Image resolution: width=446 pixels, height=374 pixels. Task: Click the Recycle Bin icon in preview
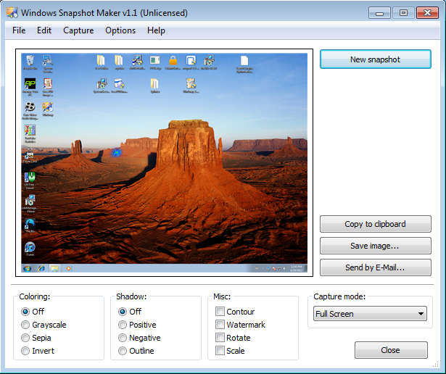pos(30,61)
